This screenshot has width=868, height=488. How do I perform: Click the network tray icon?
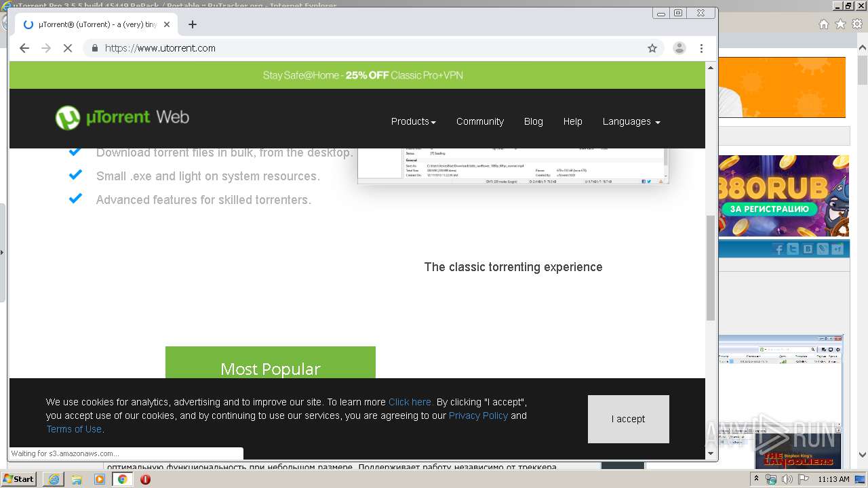pyautogui.click(x=771, y=479)
